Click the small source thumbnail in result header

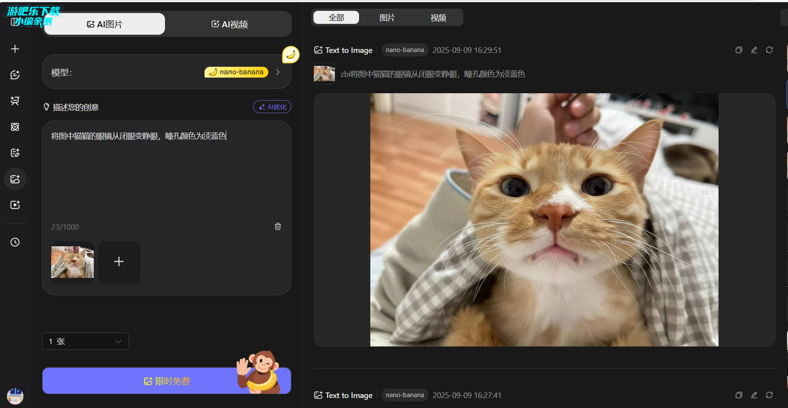(324, 74)
